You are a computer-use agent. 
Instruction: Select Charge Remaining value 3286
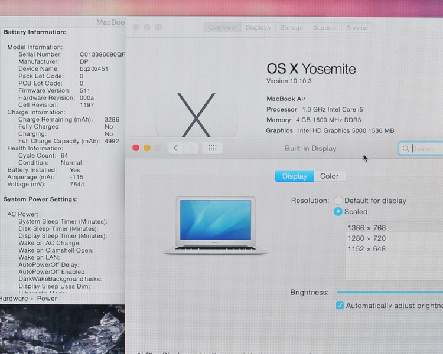click(112, 119)
